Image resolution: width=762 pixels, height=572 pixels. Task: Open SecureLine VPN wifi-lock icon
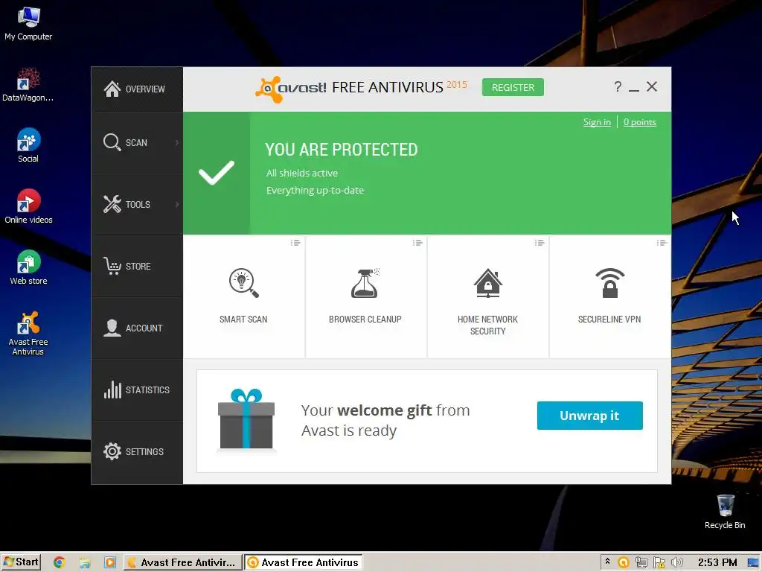(610, 282)
